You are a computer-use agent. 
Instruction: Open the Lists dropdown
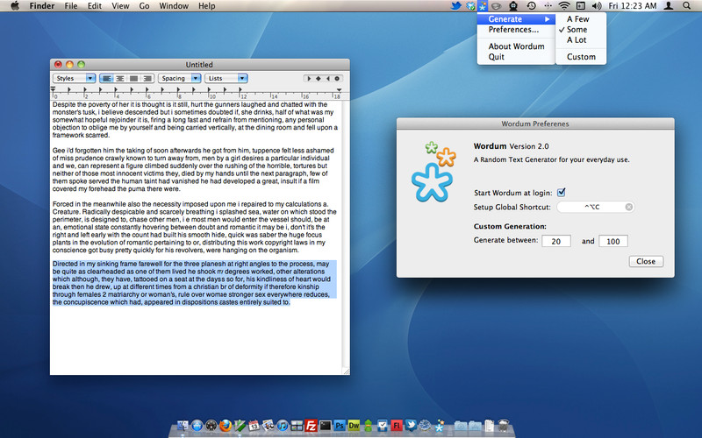226,78
